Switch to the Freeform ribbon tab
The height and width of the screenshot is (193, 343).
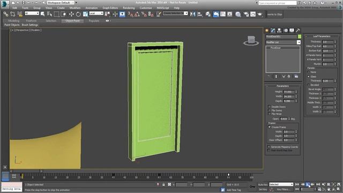pos(31,21)
